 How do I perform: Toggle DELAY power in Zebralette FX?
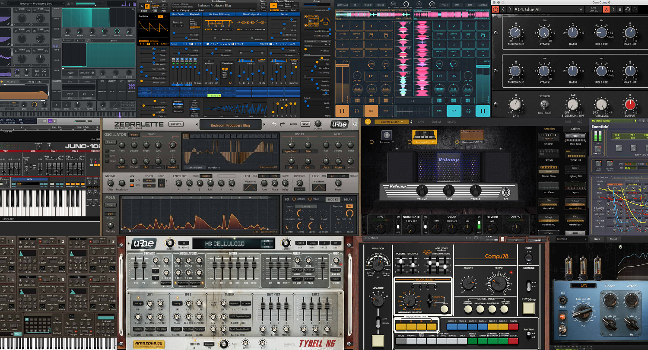click(310, 199)
